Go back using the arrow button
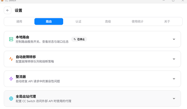Screen dimensions: 187x109 (x=8, y=10)
